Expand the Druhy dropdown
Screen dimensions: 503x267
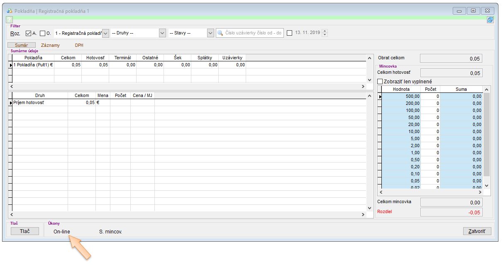point(163,33)
